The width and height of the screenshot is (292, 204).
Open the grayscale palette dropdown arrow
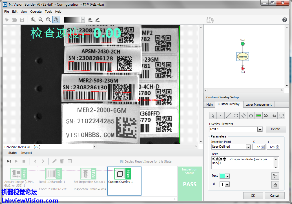click(x=83, y=20)
